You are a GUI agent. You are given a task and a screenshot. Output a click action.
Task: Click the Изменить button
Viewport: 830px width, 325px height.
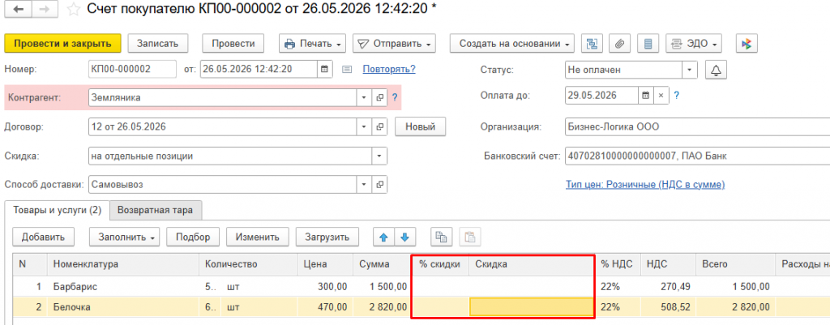pyautogui.click(x=258, y=237)
